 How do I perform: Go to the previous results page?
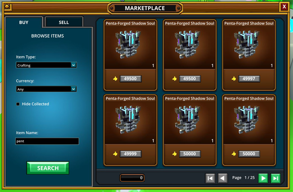coord(223,178)
